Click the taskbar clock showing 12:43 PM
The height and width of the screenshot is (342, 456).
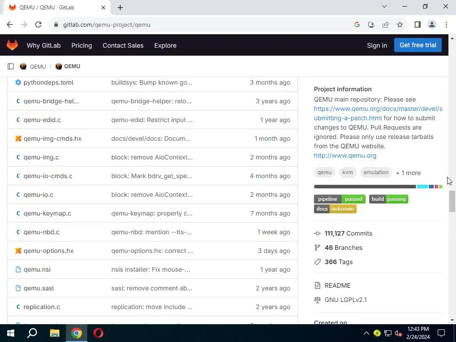pyautogui.click(x=418, y=333)
